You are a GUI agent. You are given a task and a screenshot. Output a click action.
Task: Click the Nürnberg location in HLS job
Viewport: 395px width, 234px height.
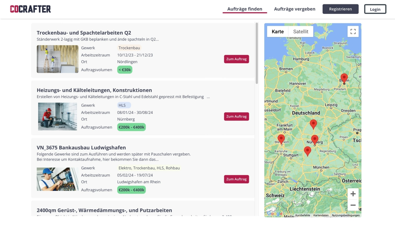coord(126,119)
